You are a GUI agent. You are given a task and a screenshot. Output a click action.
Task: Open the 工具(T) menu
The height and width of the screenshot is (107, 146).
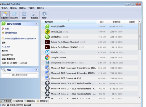(x=31, y=8)
